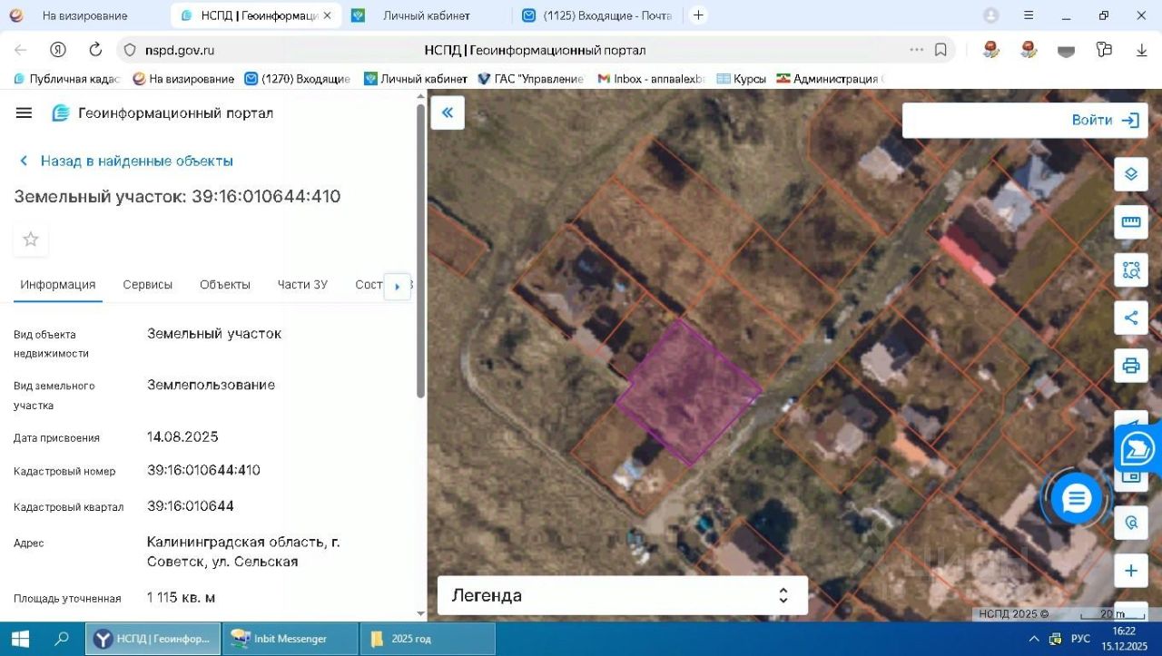The image size is (1162, 656).
Task: Open a new browser tab
Action: pyautogui.click(x=698, y=15)
